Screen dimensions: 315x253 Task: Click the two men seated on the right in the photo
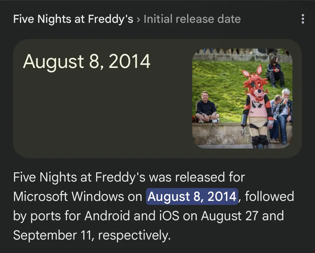281,115
